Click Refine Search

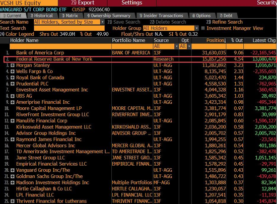[224, 22]
